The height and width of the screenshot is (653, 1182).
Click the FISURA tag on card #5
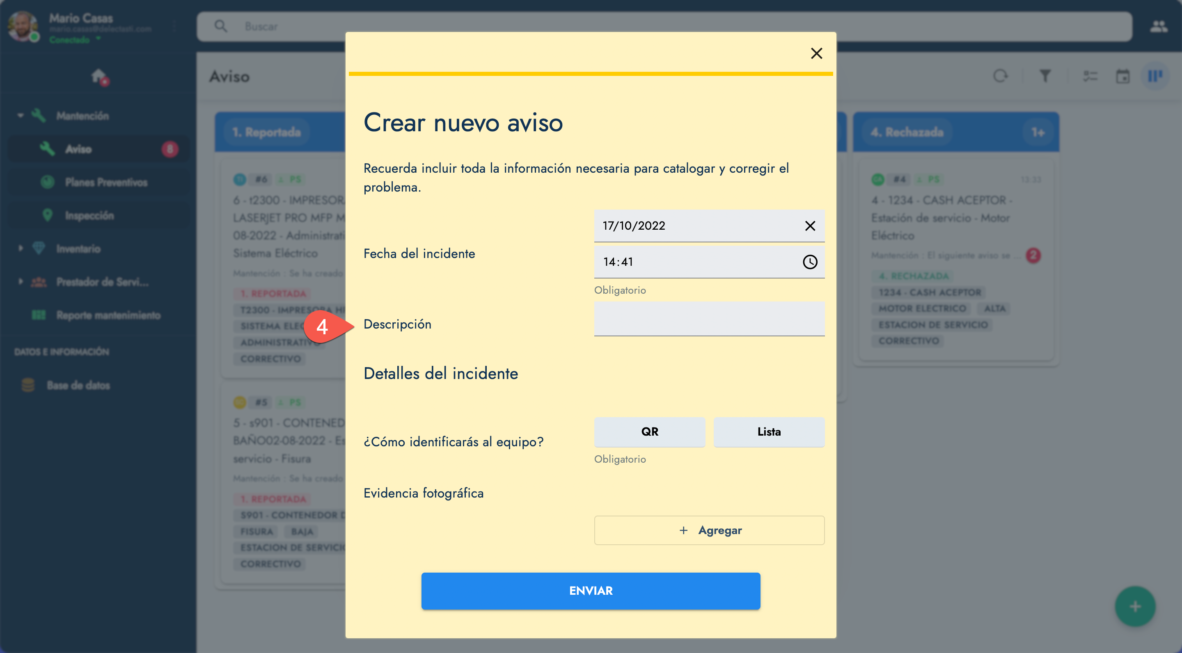[257, 532]
